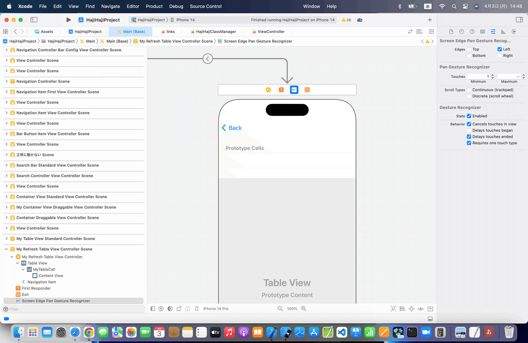This screenshot has height=343, width=528.
Task: Collapse the MyTableCell outline item
Action: (23, 269)
